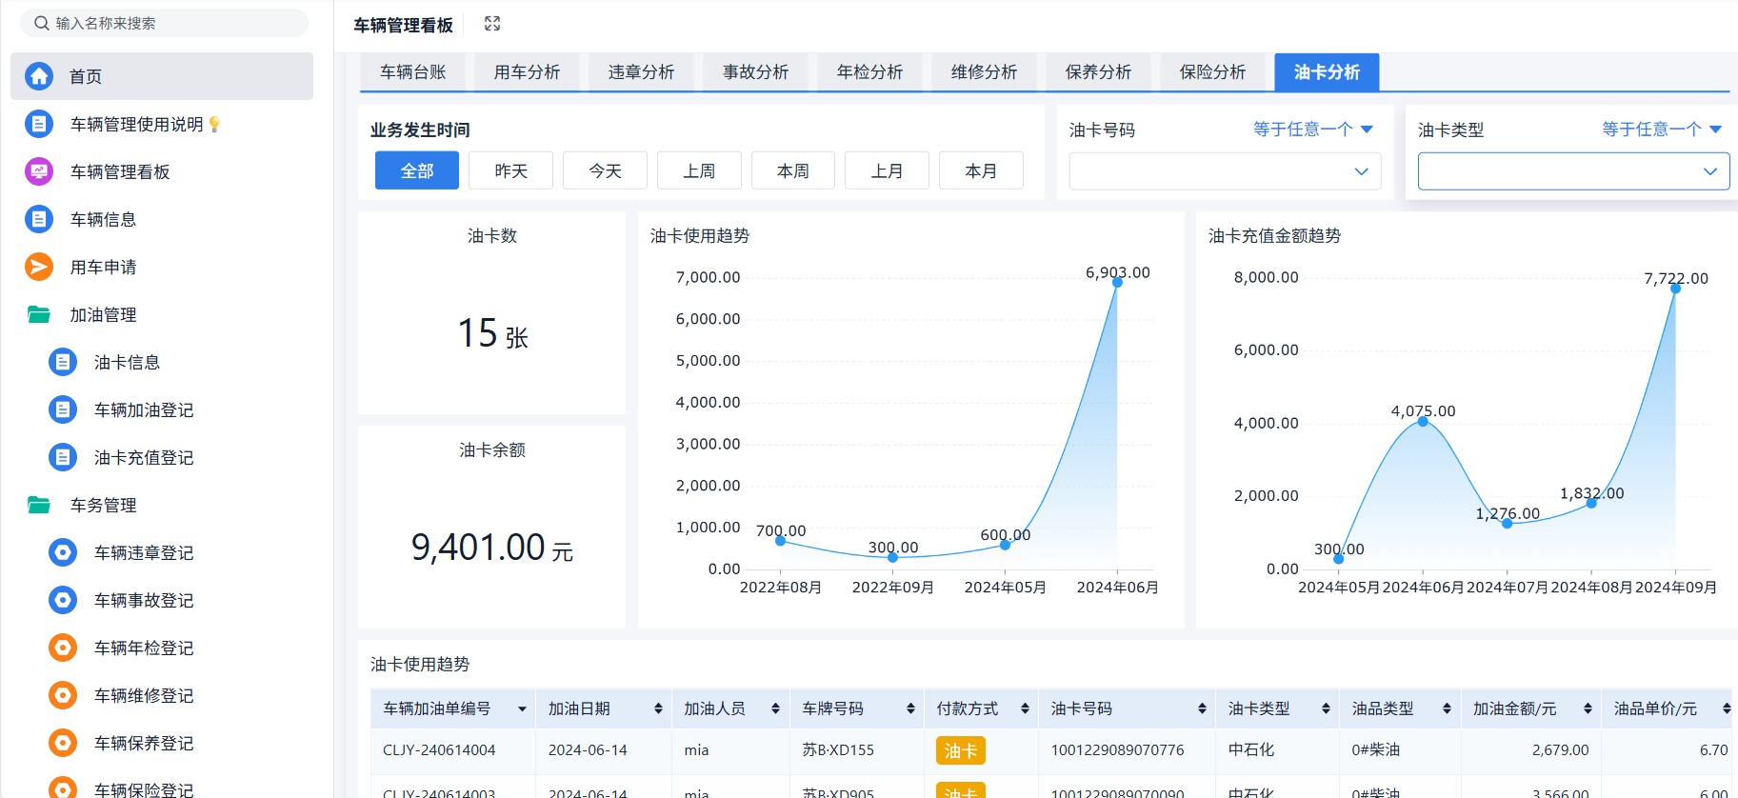Click the 6,903.00 point on usage chart
Screen dimensions: 1738x798
pos(1117,282)
